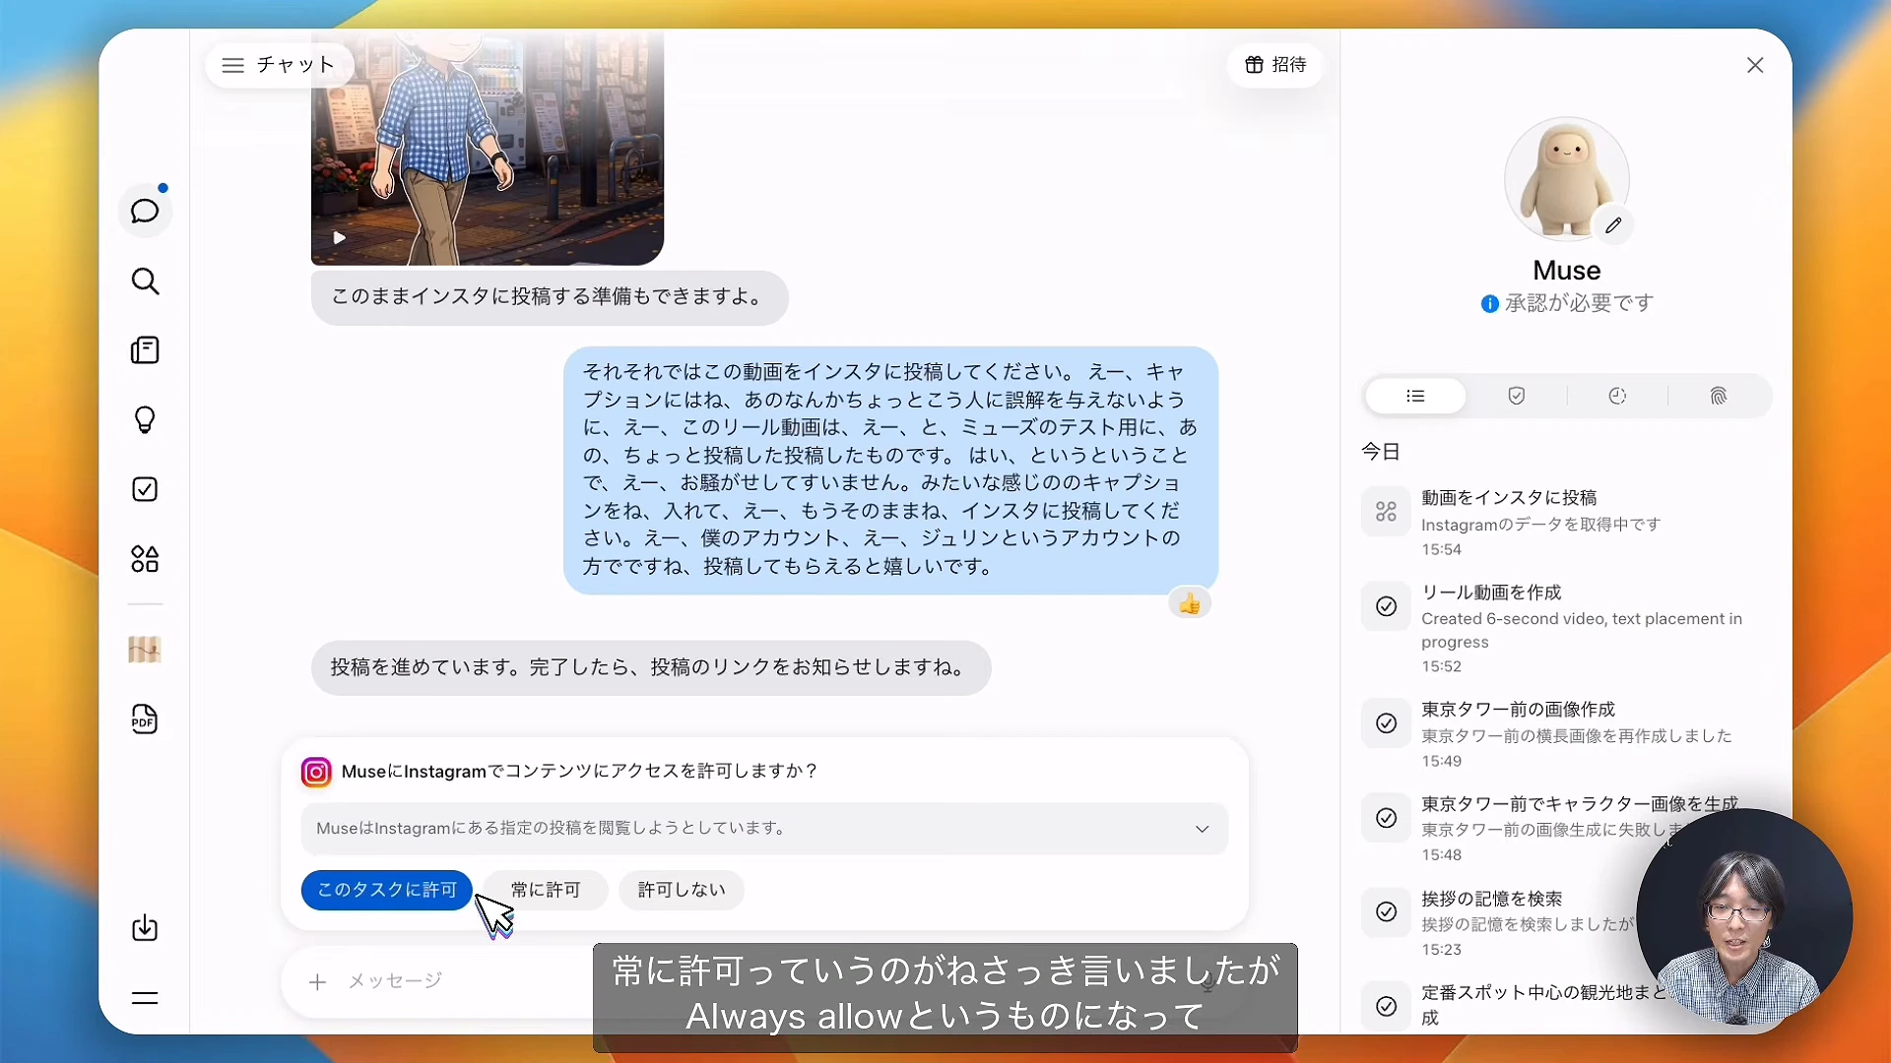1891x1063 pixels.
Task: Open the 東京タワー前でキャラクター画像を生成 task
Action: 1565,829
